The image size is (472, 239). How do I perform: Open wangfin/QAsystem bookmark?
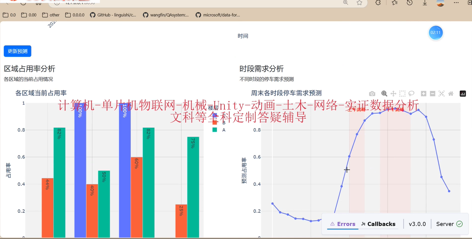pyautogui.click(x=166, y=15)
